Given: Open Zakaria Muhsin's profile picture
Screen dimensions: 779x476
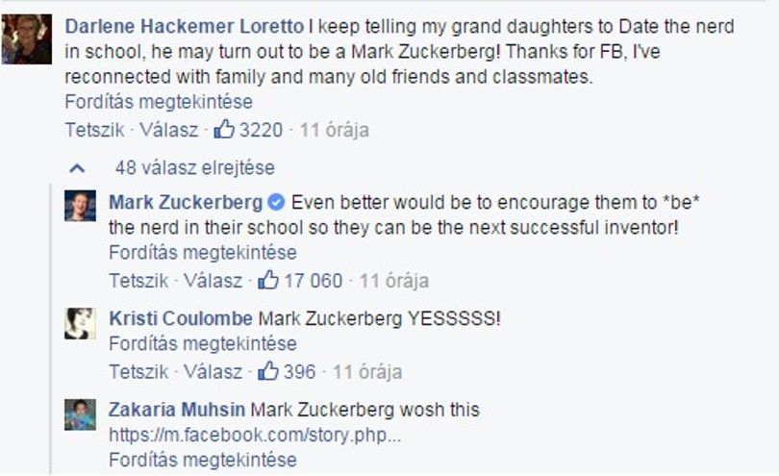Looking at the screenshot, I should point(80,414).
